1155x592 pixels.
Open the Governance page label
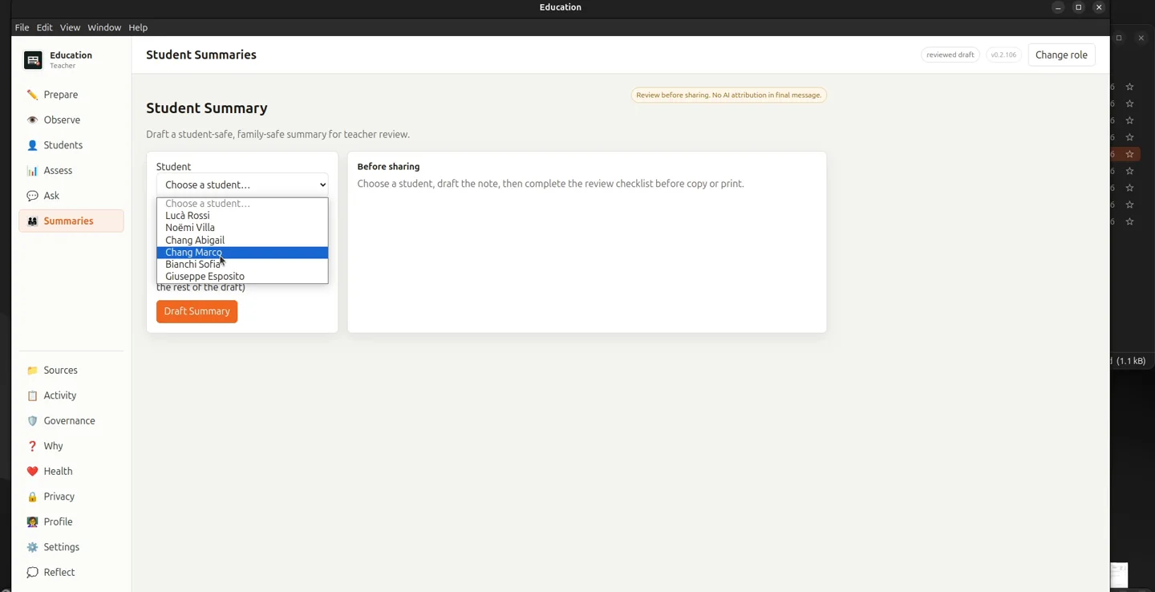pos(69,421)
